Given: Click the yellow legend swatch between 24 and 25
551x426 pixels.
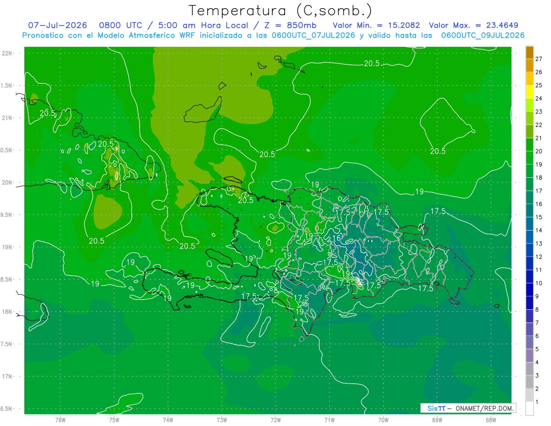Looking at the screenshot, I should click(529, 92).
